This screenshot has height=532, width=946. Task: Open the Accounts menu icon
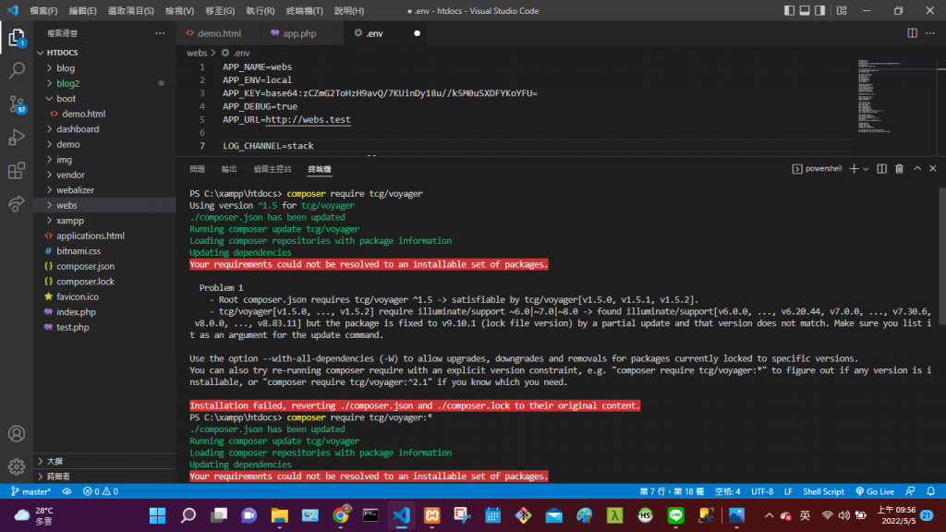tap(17, 434)
